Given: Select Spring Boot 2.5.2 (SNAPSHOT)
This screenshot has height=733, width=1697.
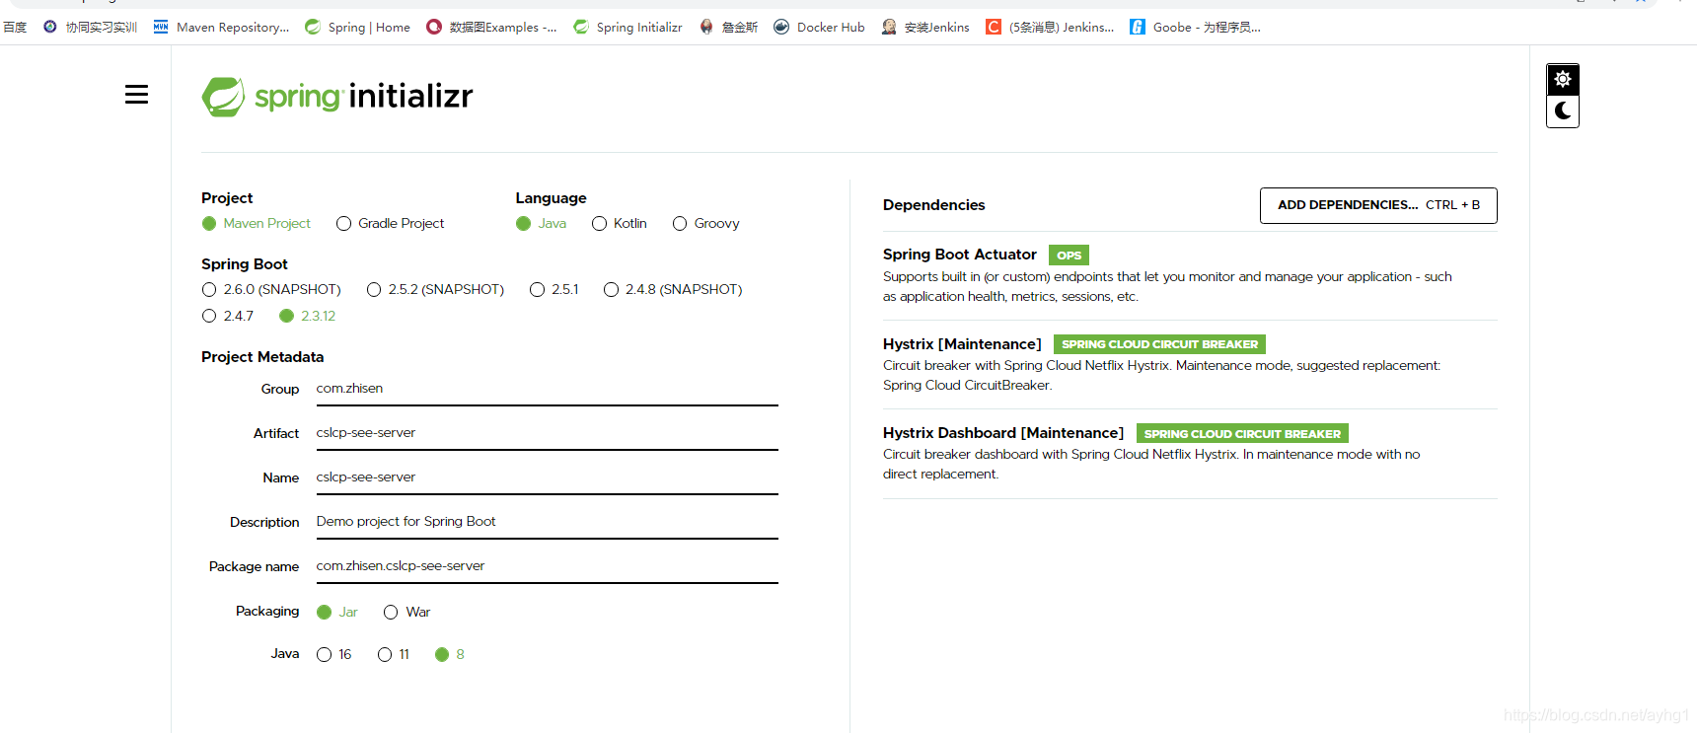Looking at the screenshot, I should [x=435, y=290].
